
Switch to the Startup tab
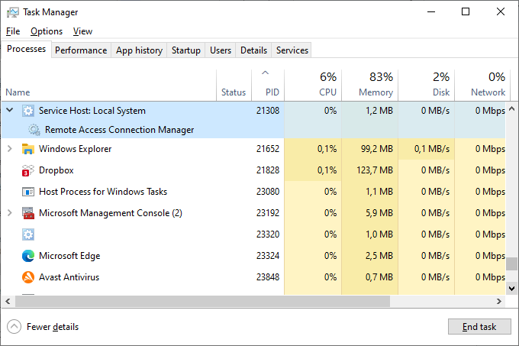click(185, 50)
